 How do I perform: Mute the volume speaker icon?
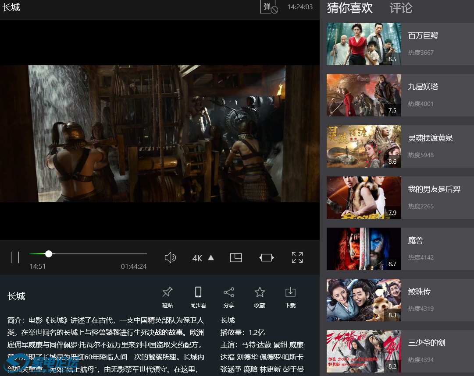coord(170,257)
